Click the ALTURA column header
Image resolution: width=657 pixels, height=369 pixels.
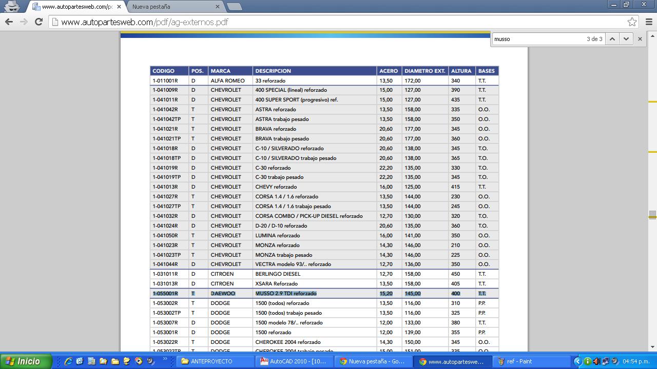point(461,71)
